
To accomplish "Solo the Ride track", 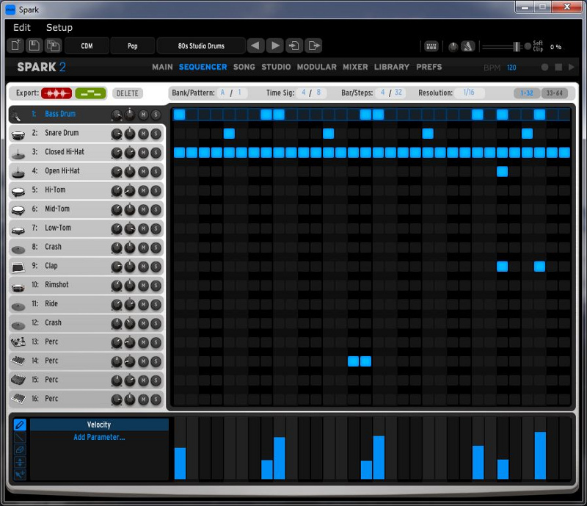I will [156, 305].
